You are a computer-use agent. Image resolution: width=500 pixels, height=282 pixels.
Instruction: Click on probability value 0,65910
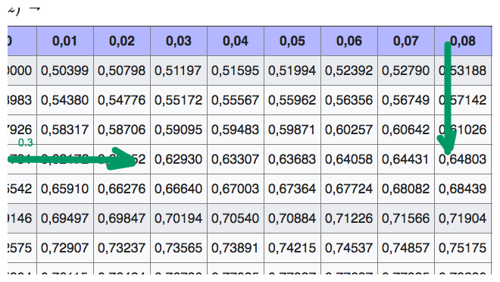click(x=65, y=189)
